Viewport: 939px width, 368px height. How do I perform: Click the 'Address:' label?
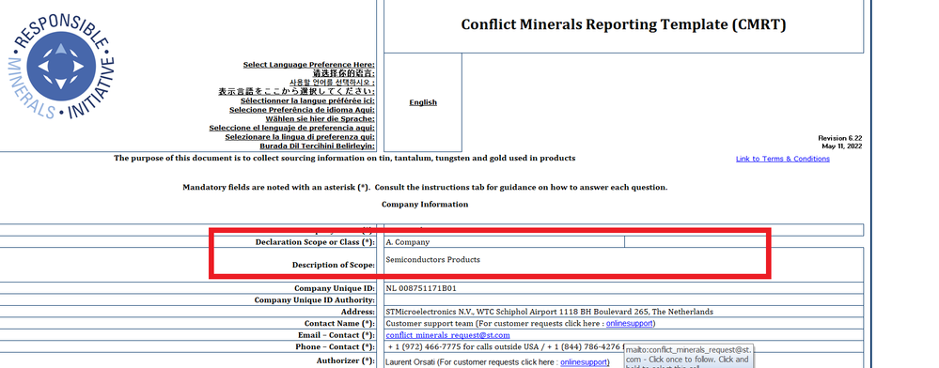coord(358,312)
